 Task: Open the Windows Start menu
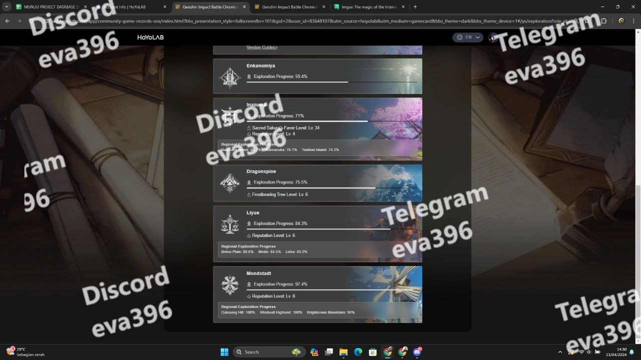click(224, 352)
